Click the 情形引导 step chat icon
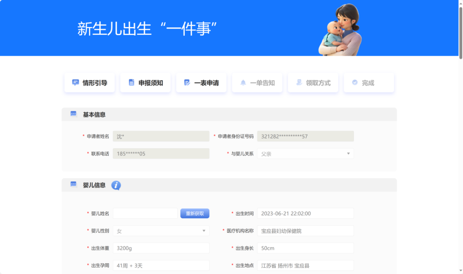Viewport: 463px width, 274px height. [x=76, y=83]
